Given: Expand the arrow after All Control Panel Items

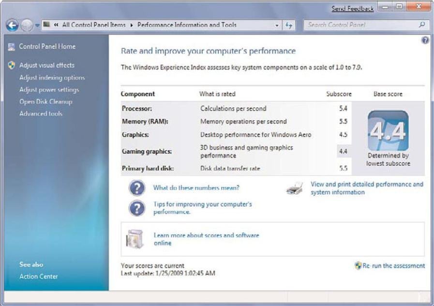Looking at the screenshot, I should coord(132,25).
